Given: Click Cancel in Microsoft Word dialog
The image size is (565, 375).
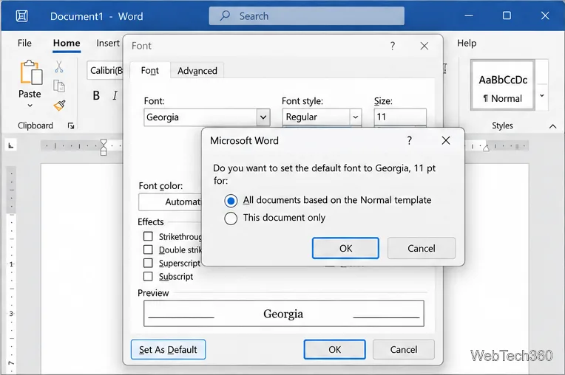Looking at the screenshot, I should coord(422,248).
